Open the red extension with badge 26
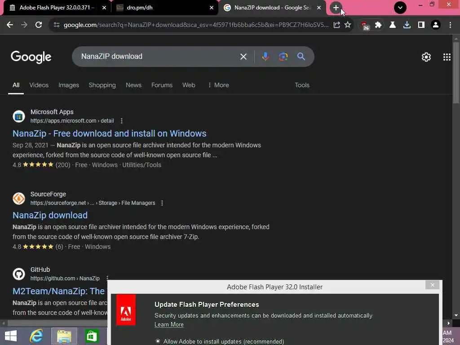The height and width of the screenshot is (345, 460). point(365,26)
